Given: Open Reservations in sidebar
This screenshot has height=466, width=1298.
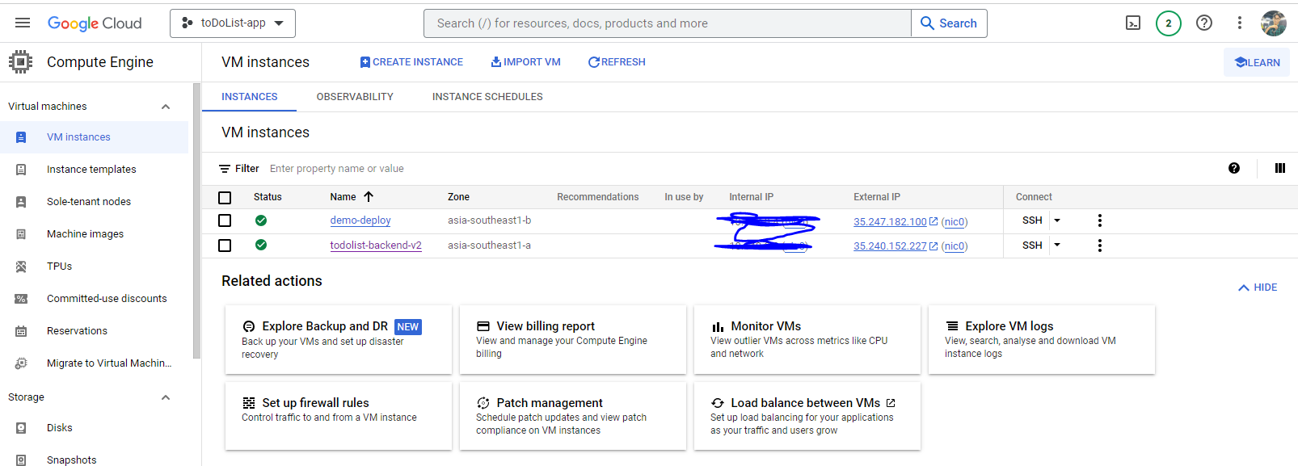Looking at the screenshot, I should (x=77, y=331).
